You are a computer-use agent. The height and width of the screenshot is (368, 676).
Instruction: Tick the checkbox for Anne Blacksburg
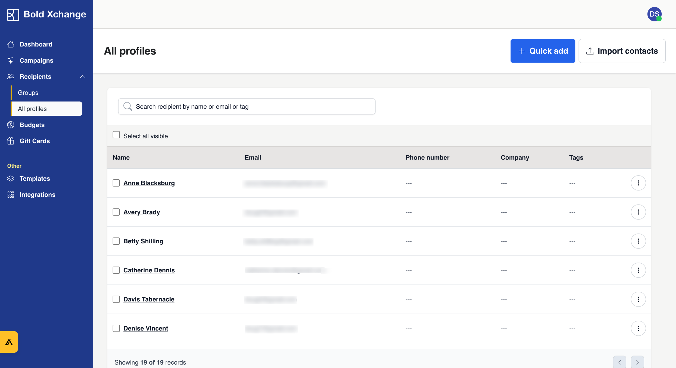tap(116, 183)
